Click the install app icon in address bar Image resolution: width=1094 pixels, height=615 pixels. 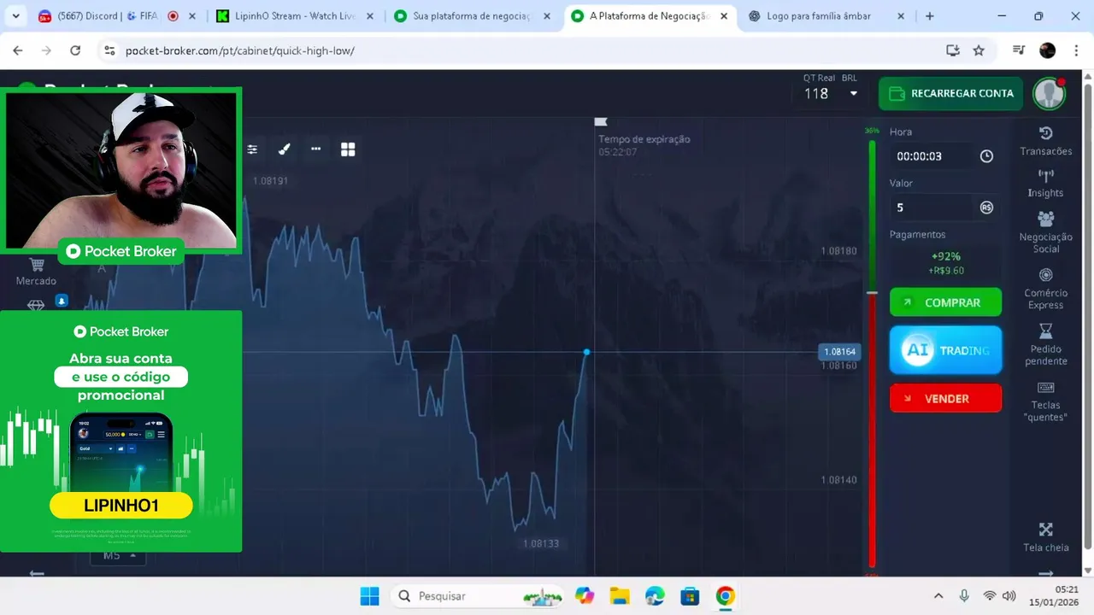tap(953, 50)
